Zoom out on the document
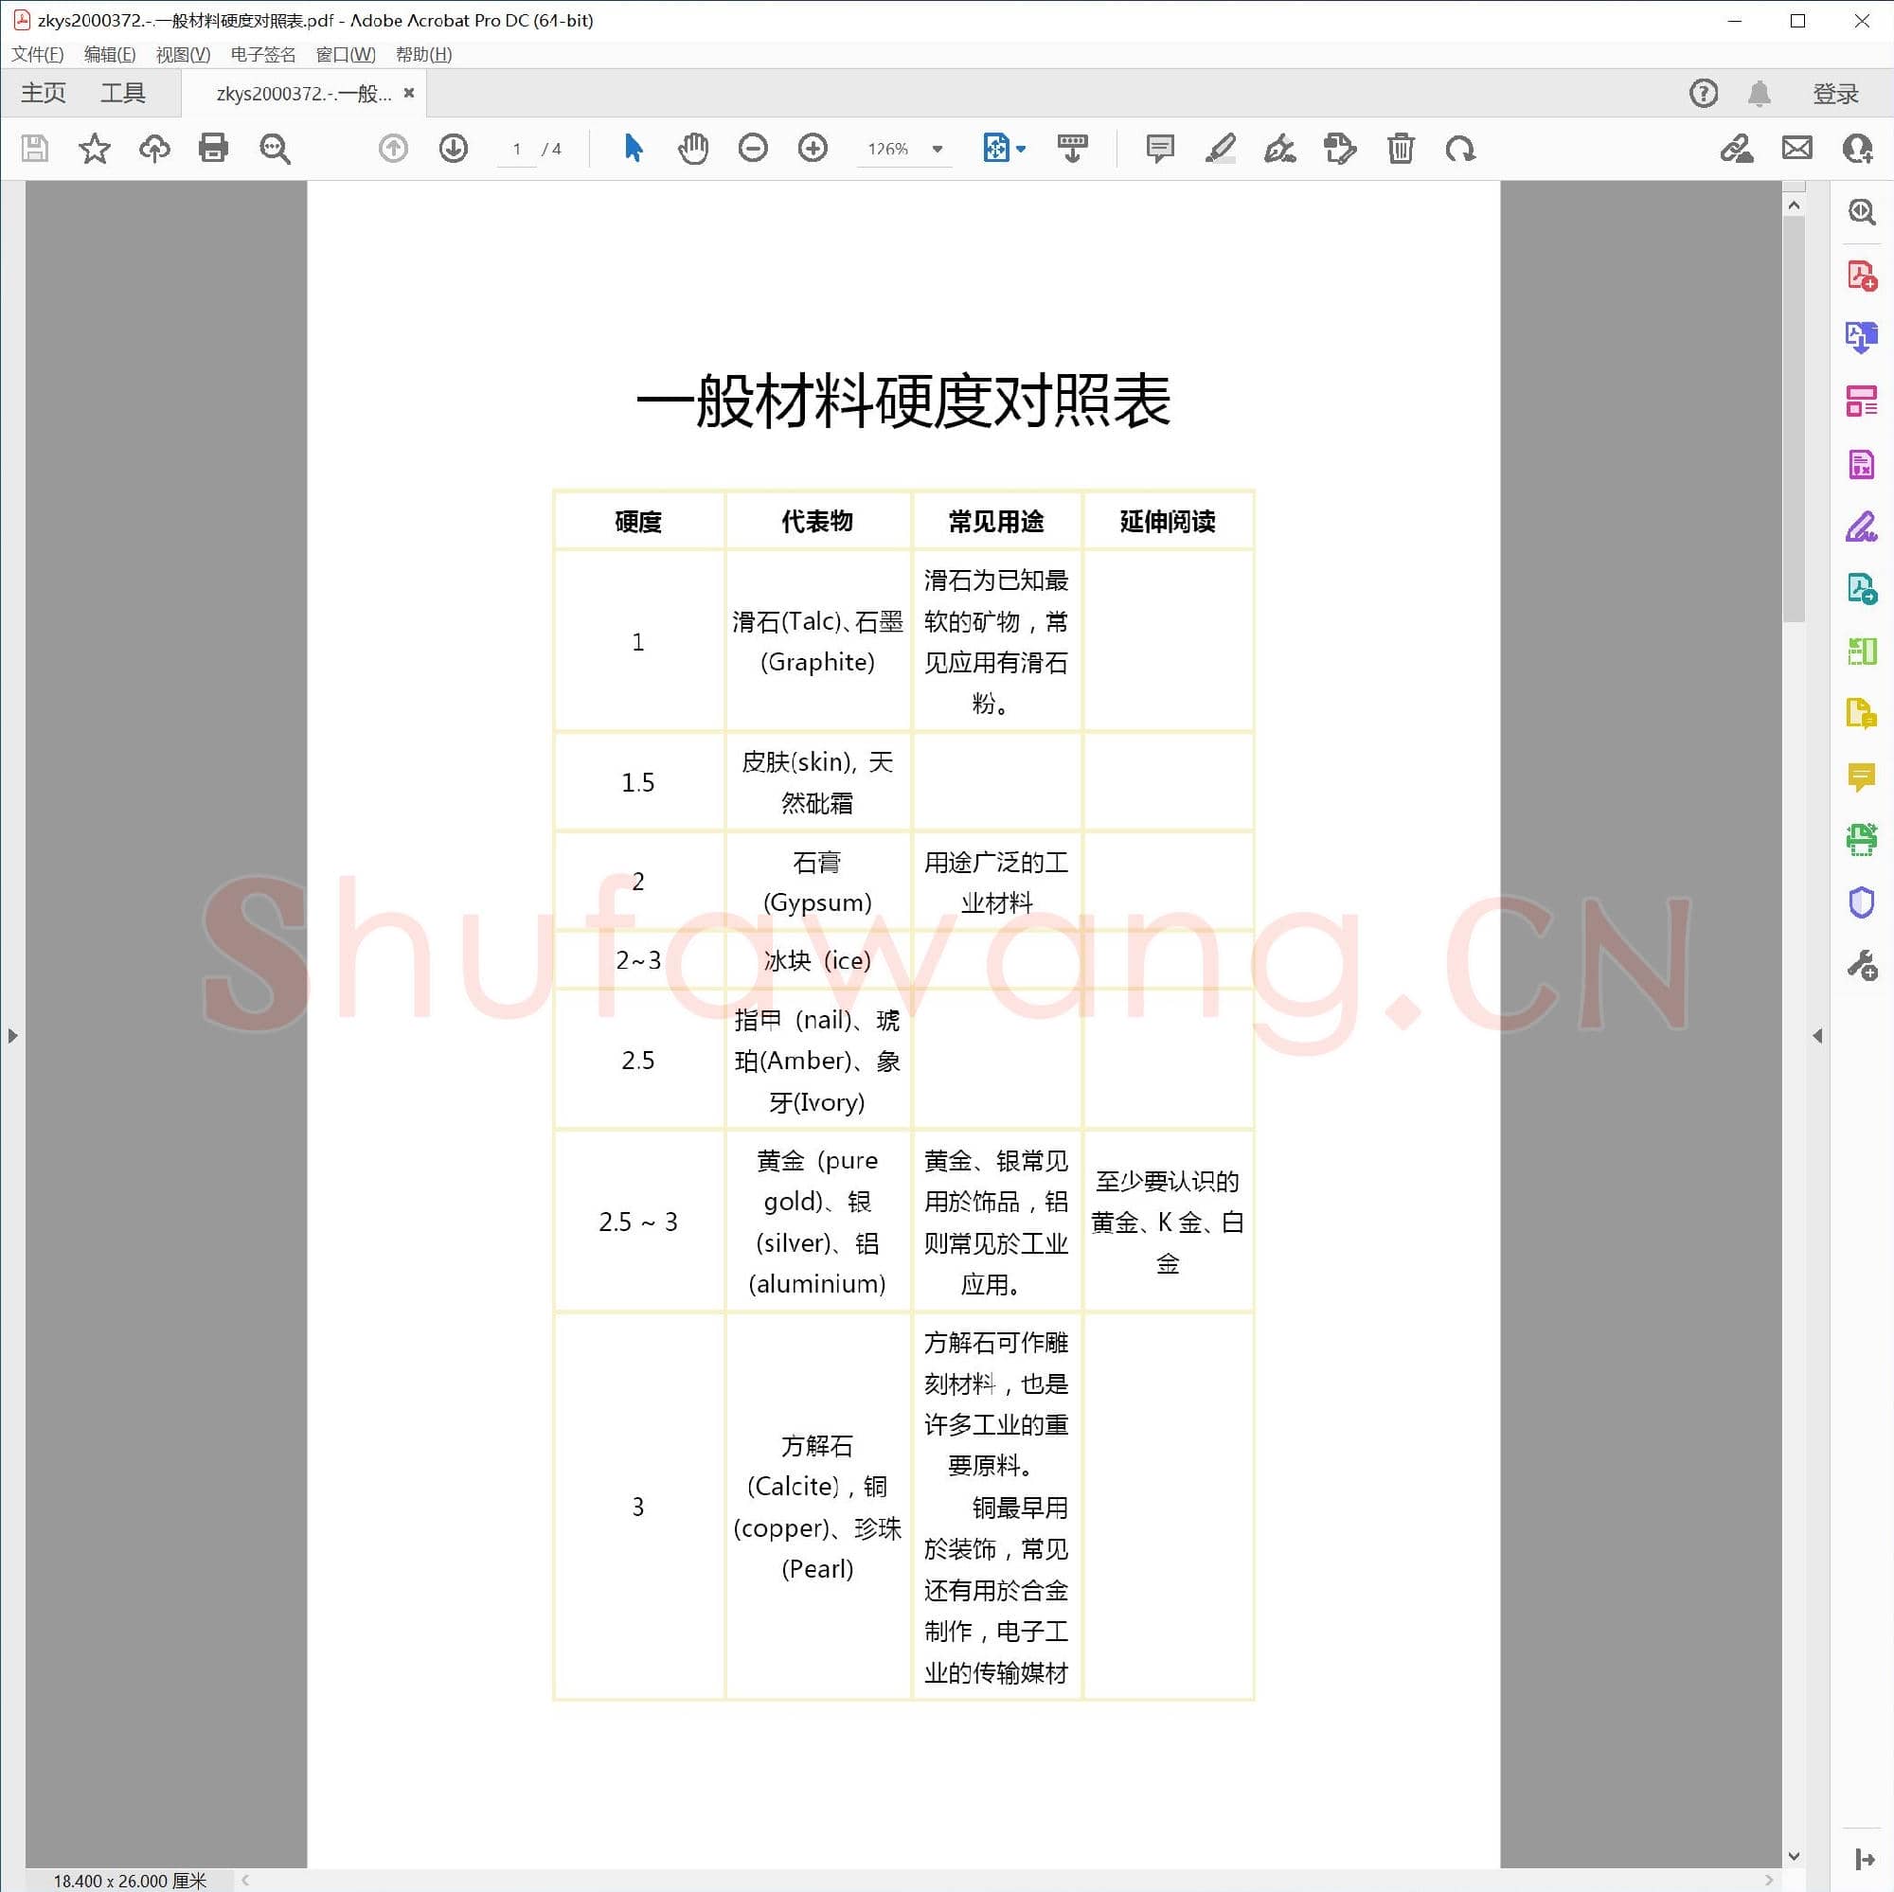The width and height of the screenshot is (1894, 1892). (x=753, y=148)
